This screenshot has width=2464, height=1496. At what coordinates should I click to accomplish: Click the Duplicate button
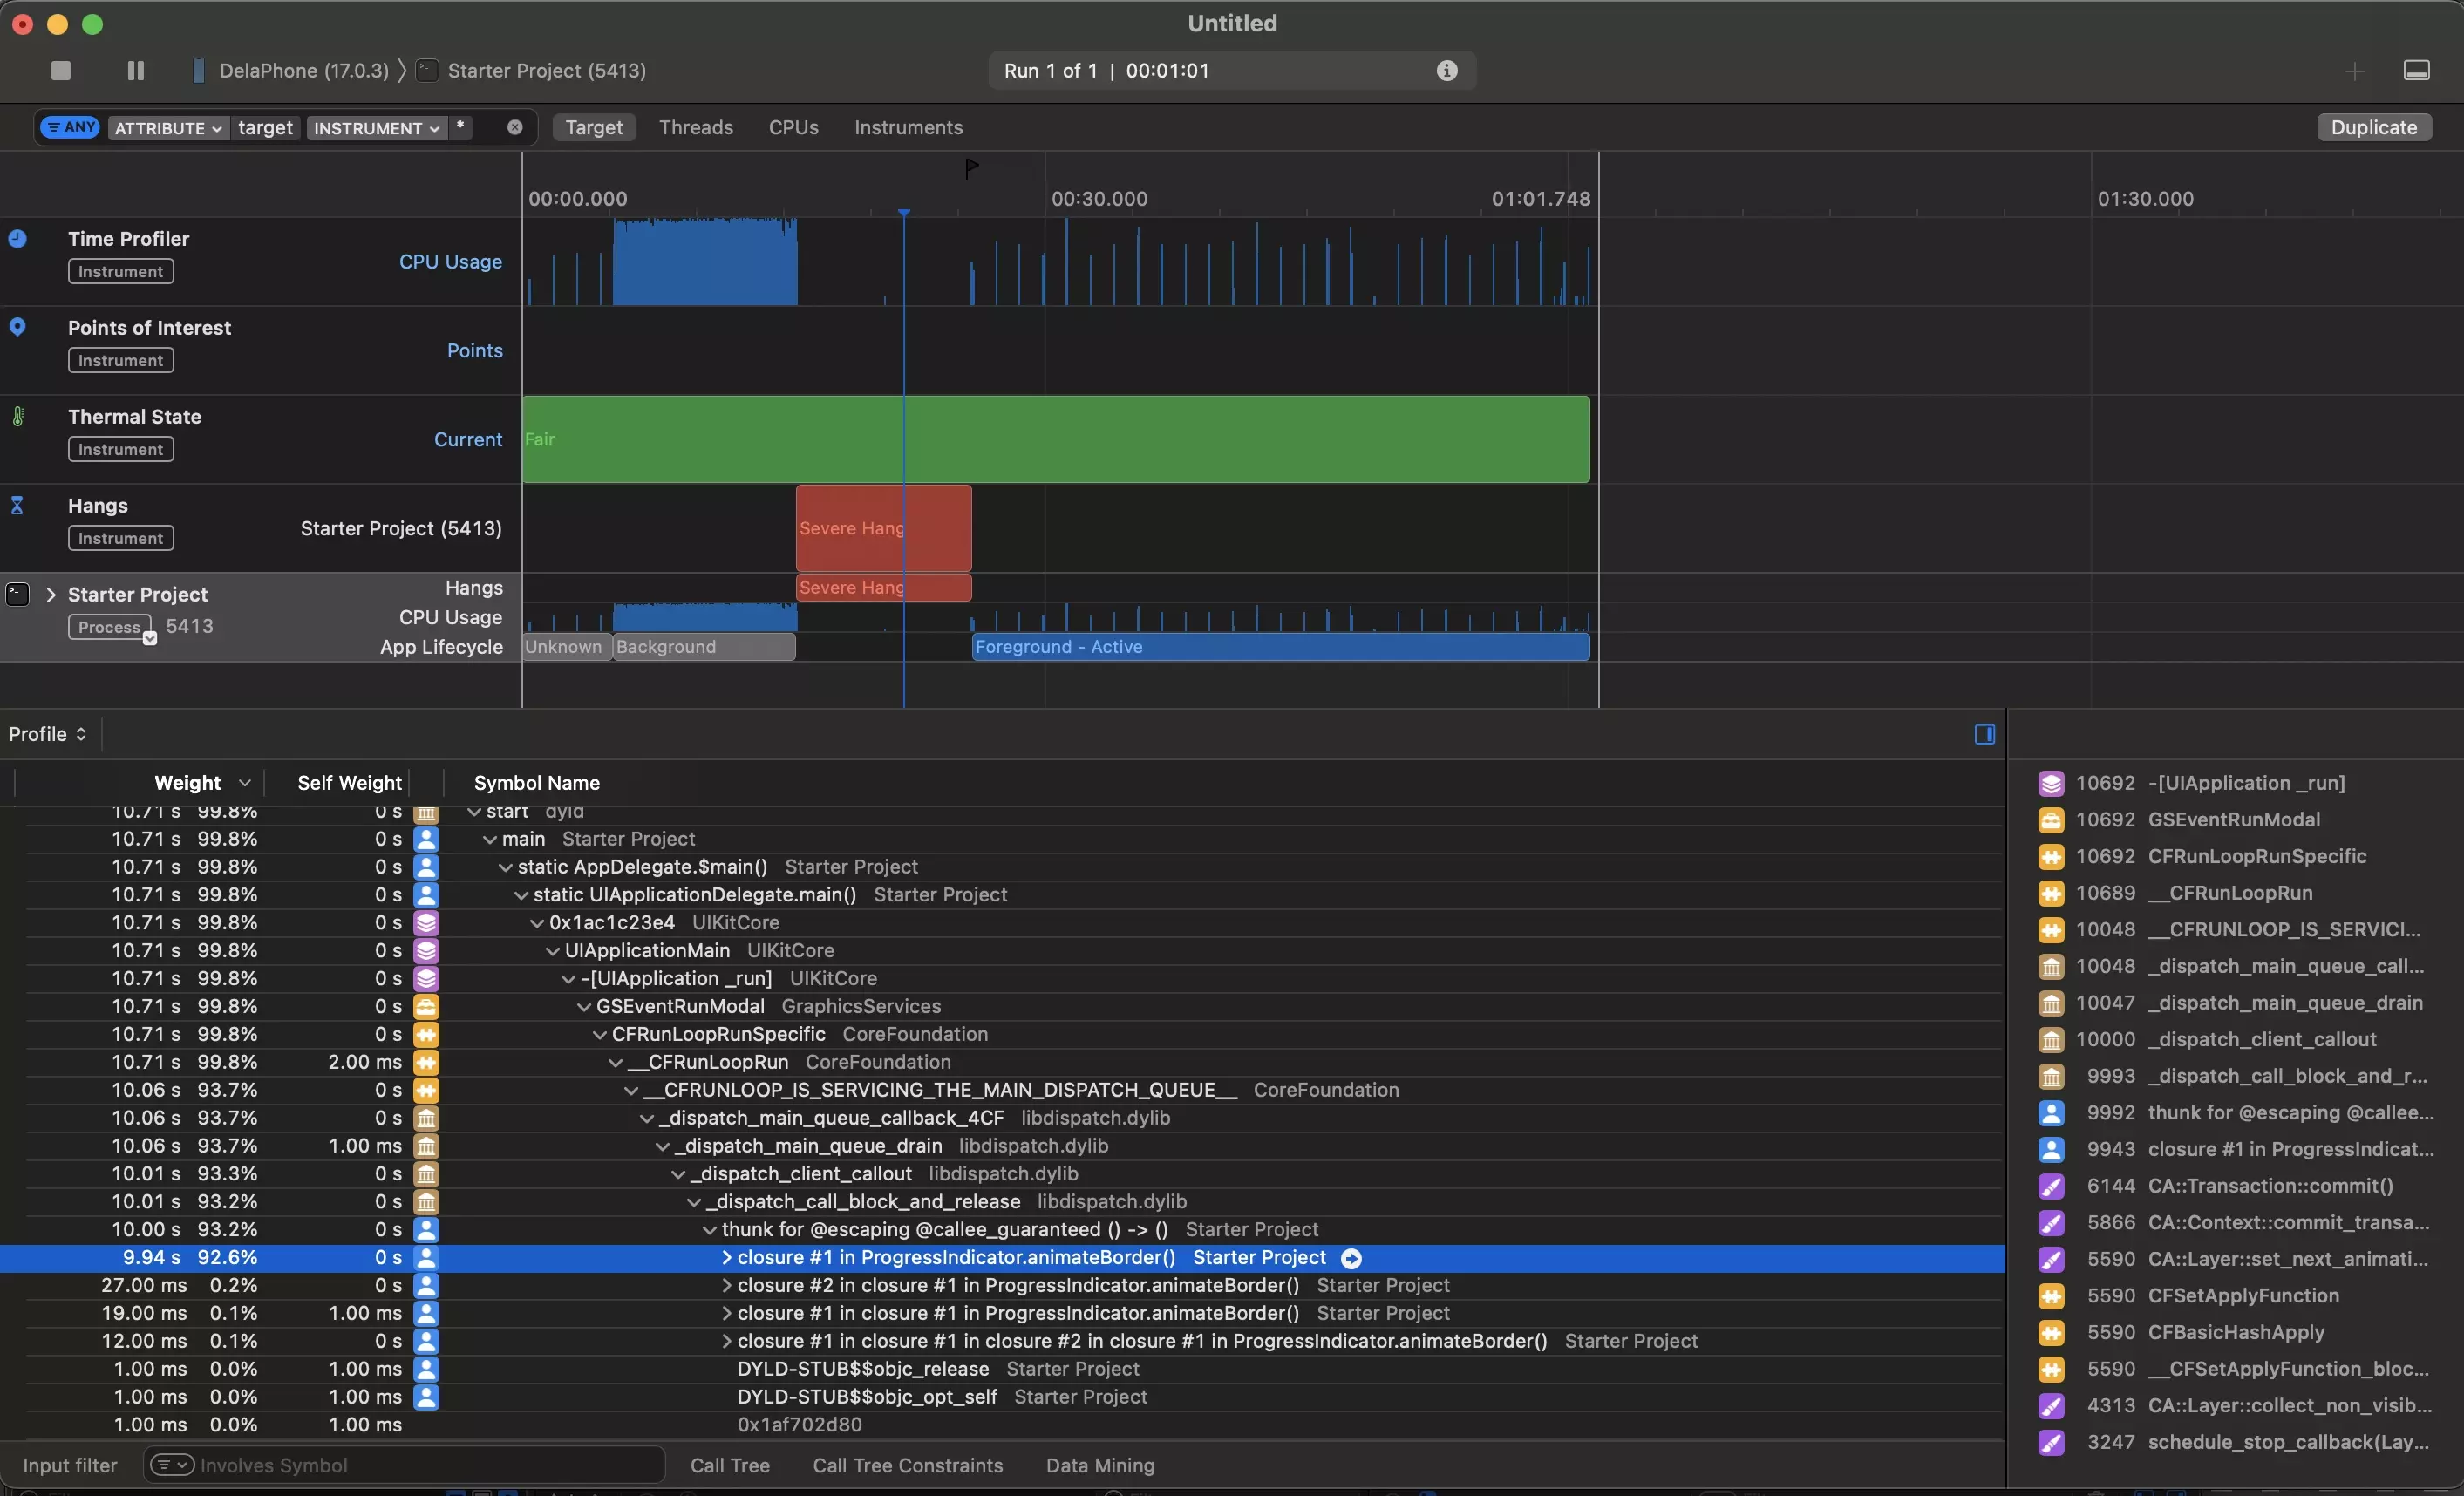click(x=2374, y=127)
